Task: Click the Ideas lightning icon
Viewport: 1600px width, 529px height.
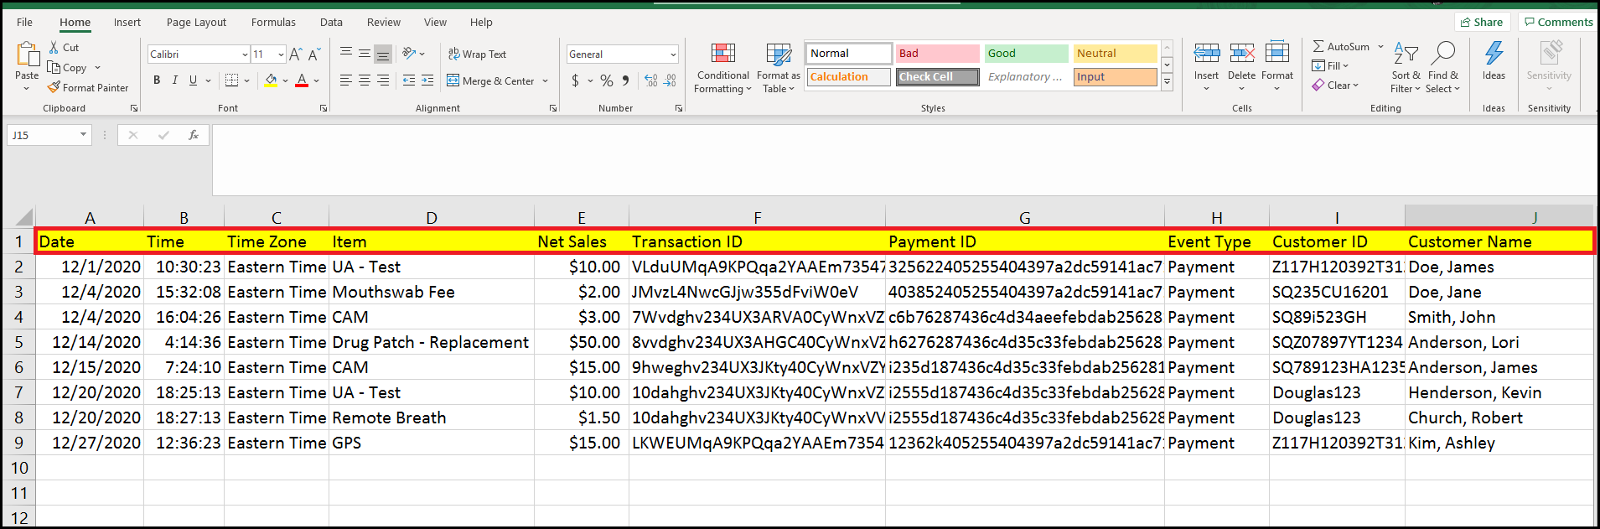Action: pyautogui.click(x=1494, y=55)
